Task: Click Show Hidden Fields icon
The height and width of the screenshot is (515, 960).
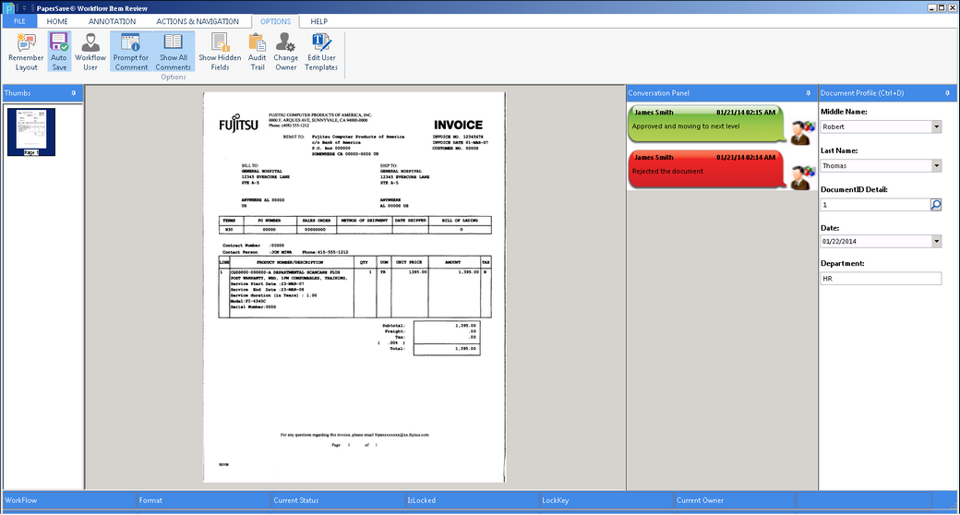Action: coord(220,42)
